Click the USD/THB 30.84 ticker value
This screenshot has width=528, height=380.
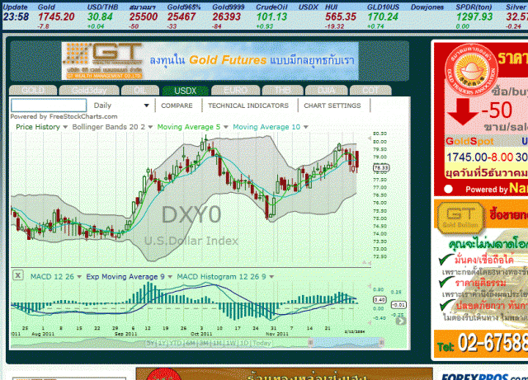[100, 16]
